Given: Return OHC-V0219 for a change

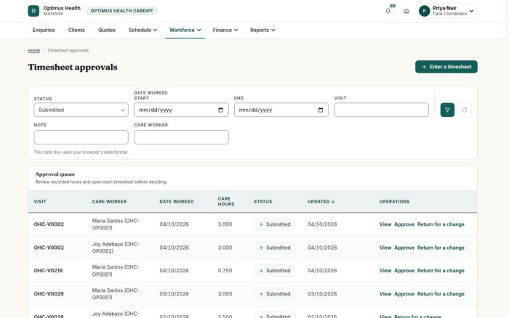Looking at the screenshot, I should 441,271.
